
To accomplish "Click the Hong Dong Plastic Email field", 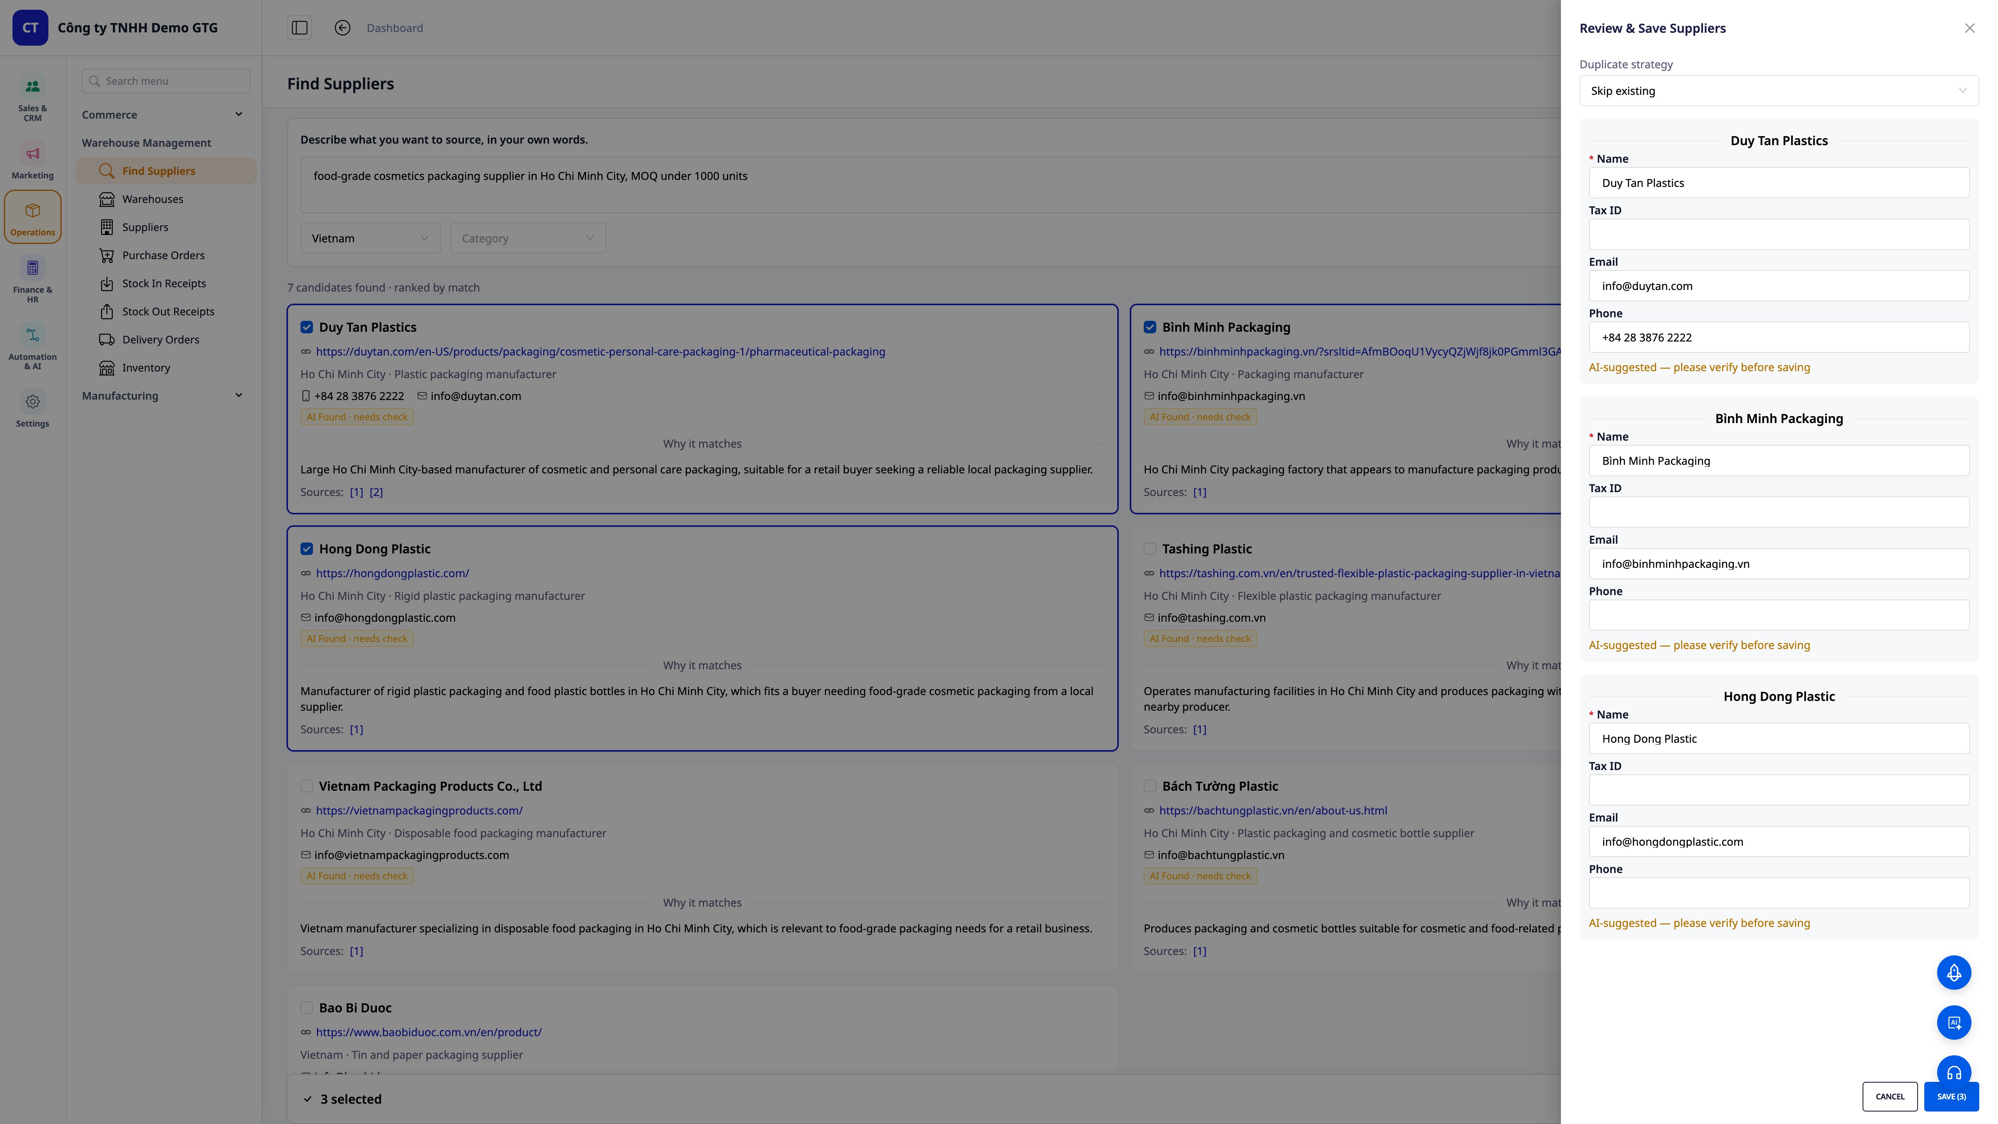I will 1779,842.
